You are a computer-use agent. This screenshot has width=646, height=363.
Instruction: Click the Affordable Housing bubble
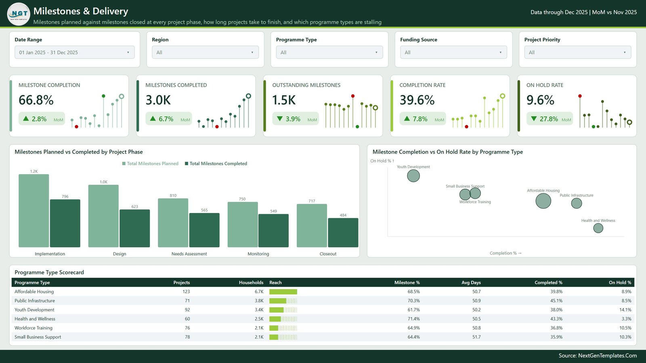543,201
